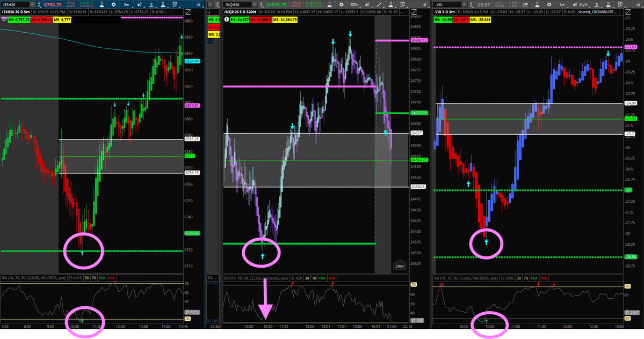Image resolution: width=644 pixels, height=339 pixels.
Task: Click the red L5: -25.7 label
Action: point(461,20)
